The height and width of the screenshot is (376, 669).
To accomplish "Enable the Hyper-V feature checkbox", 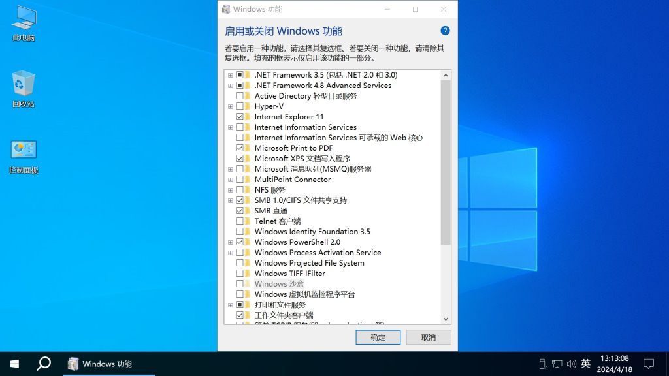I will pos(240,106).
